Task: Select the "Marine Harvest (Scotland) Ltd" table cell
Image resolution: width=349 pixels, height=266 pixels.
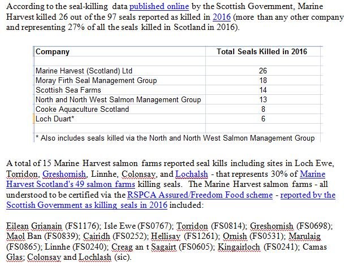Action: pos(84,71)
